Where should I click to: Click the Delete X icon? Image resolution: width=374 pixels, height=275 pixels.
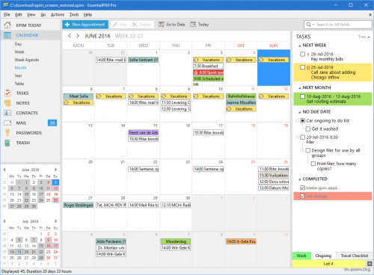pos(135,25)
